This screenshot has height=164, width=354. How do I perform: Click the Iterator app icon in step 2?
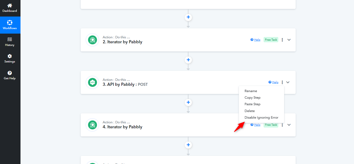pos(93,40)
